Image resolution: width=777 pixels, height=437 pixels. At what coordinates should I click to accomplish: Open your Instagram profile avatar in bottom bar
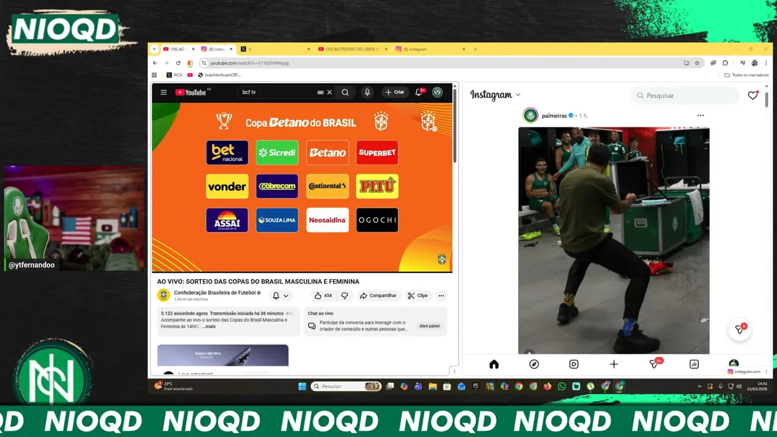pos(734,364)
